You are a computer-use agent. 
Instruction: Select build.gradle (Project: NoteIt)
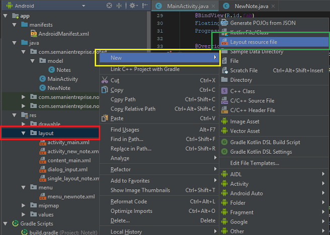[x=59, y=232]
